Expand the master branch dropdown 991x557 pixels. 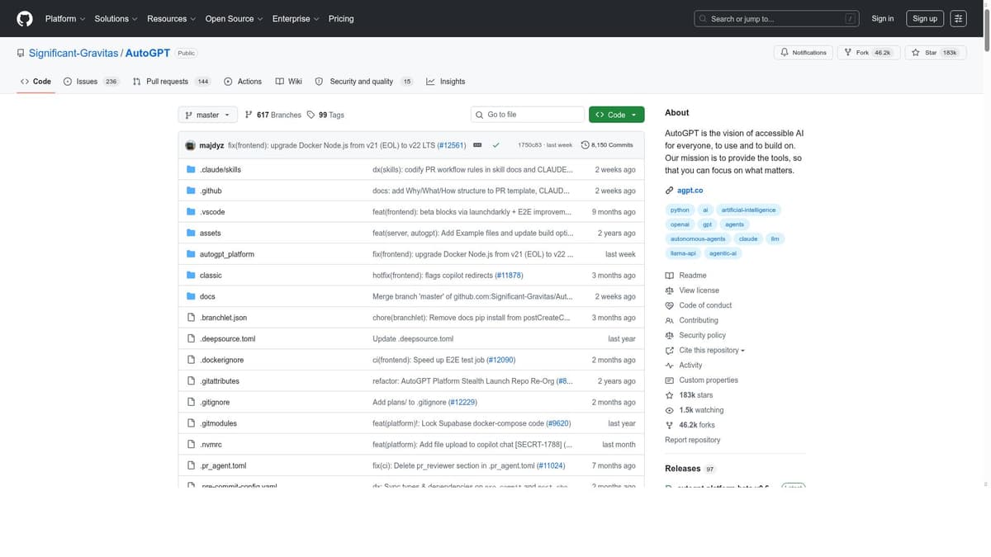(207, 115)
